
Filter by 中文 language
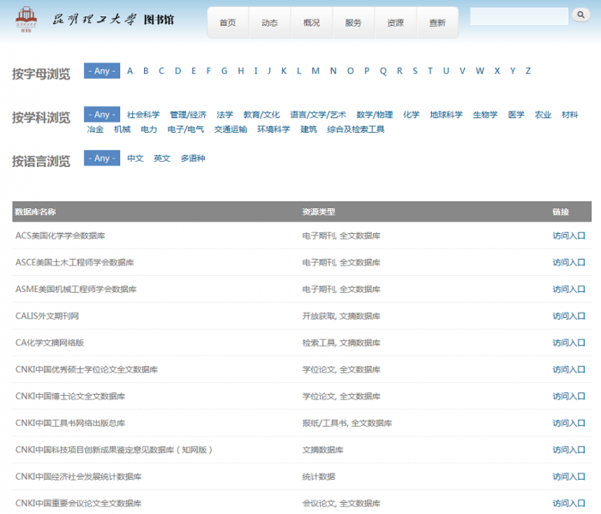click(135, 158)
